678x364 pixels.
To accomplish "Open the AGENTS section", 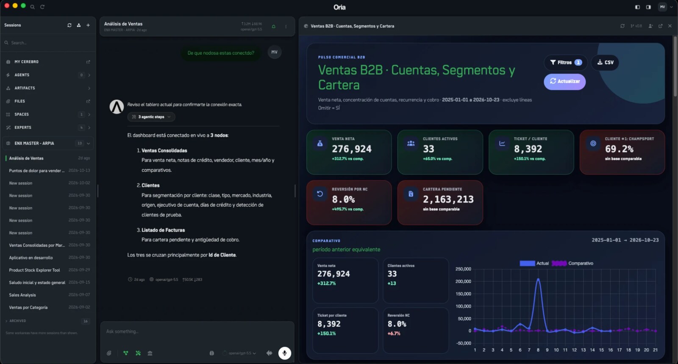I will click(22, 75).
